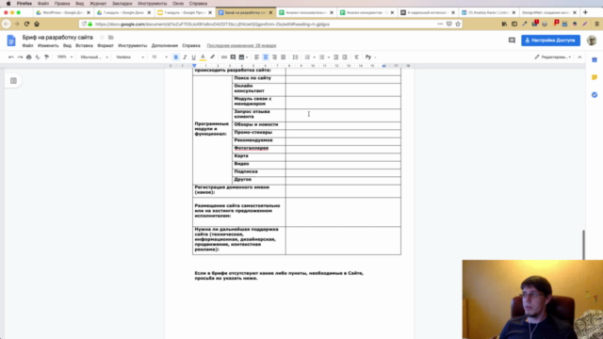The height and width of the screenshot is (339, 603).
Task: Click the last edit history link
Action: click(241, 46)
